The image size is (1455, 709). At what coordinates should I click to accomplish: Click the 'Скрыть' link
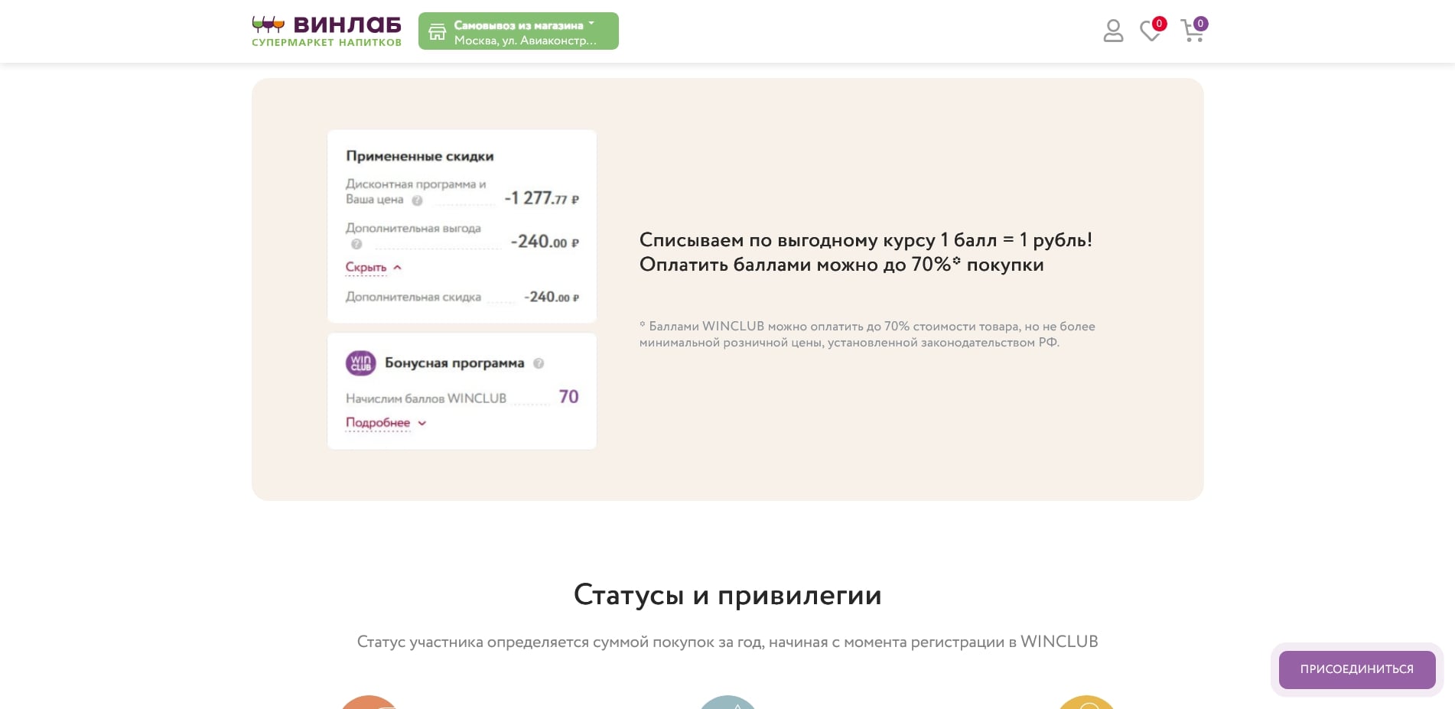(x=364, y=267)
